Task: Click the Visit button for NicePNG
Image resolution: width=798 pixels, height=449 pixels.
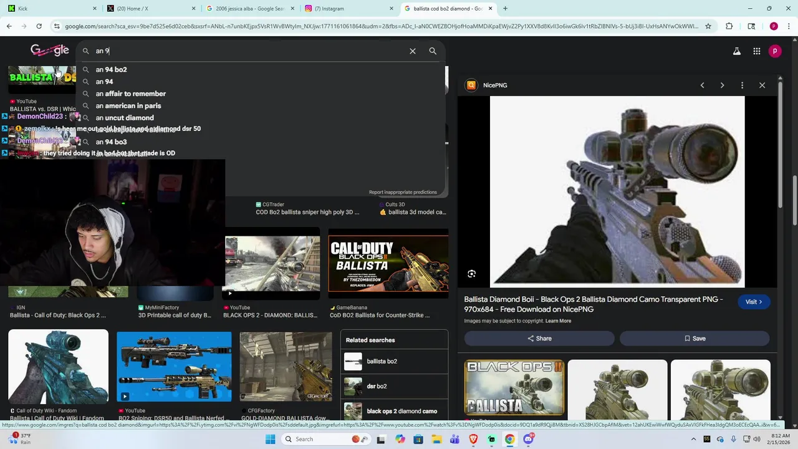Action: point(754,302)
